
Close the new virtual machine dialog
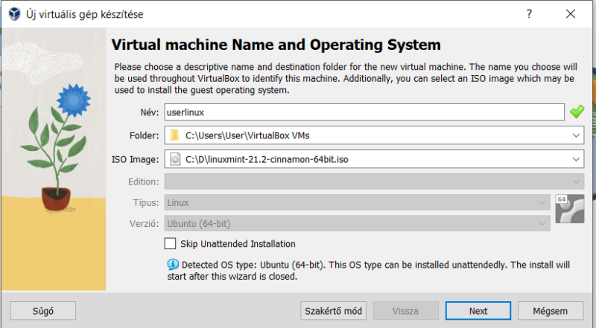(x=571, y=14)
